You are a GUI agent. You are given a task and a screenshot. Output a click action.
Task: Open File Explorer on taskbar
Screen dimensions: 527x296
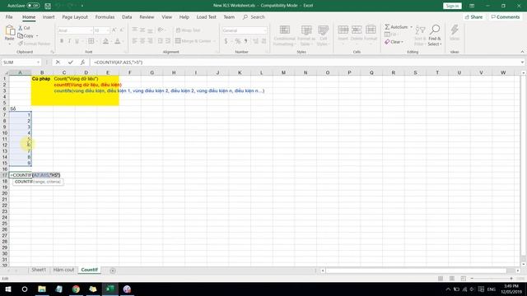[x=42, y=289]
